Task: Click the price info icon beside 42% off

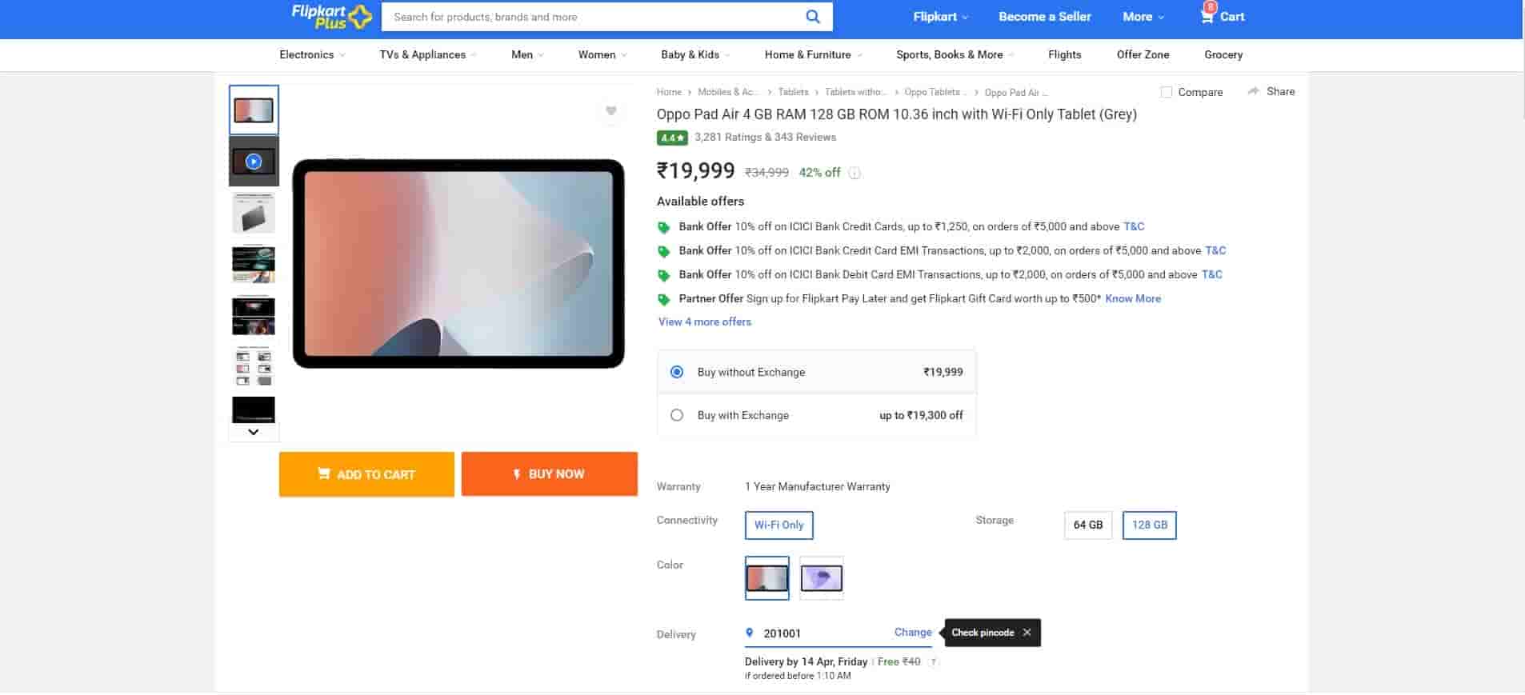Action: [x=855, y=173]
